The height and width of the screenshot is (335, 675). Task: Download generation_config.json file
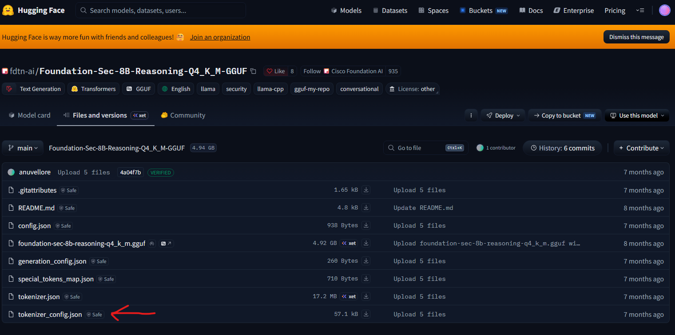click(x=366, y=261)
